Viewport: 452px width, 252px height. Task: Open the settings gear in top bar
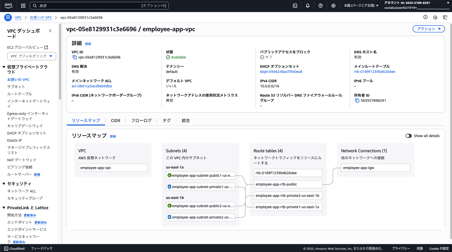click(333, 6)
